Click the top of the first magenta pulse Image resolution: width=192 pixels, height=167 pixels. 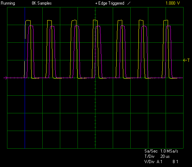(x=31, y=26)
